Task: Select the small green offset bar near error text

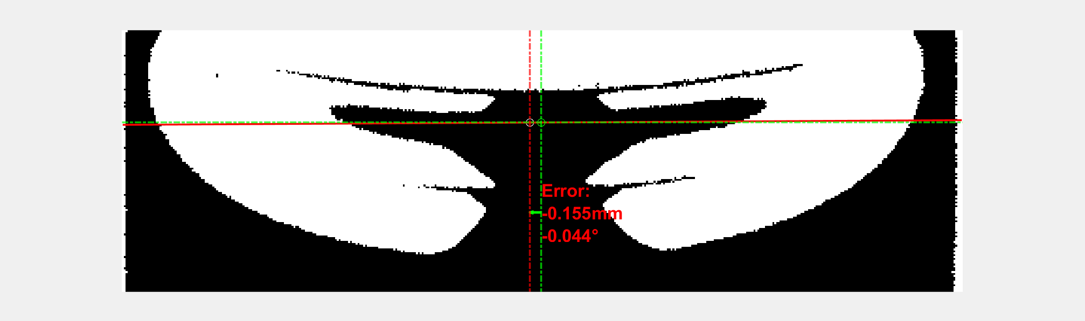Action: point(535,212)
